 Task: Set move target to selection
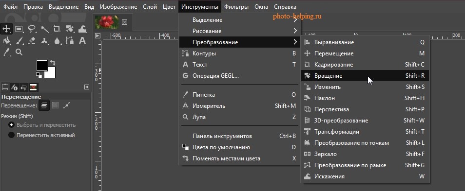[55, 105]
